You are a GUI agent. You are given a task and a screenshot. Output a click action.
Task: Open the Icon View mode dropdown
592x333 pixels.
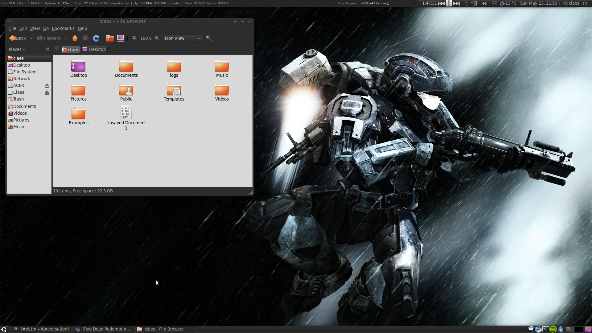(x=183, y=38)
